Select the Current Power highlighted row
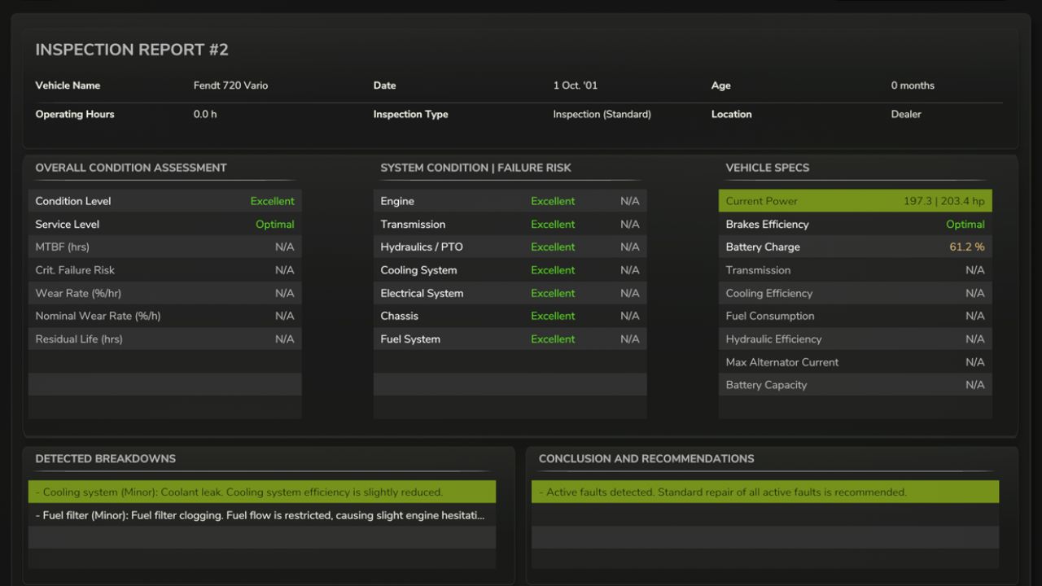Image resolution: width=1042 pixels, height=586 pixels. pos(855,201)
